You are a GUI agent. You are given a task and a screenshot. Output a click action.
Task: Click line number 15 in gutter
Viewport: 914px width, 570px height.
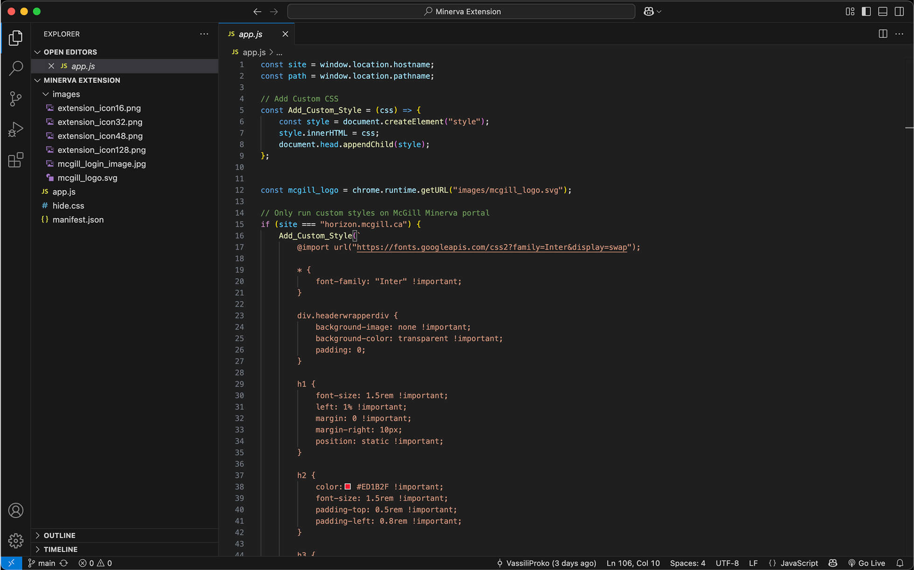pos(239,224)
